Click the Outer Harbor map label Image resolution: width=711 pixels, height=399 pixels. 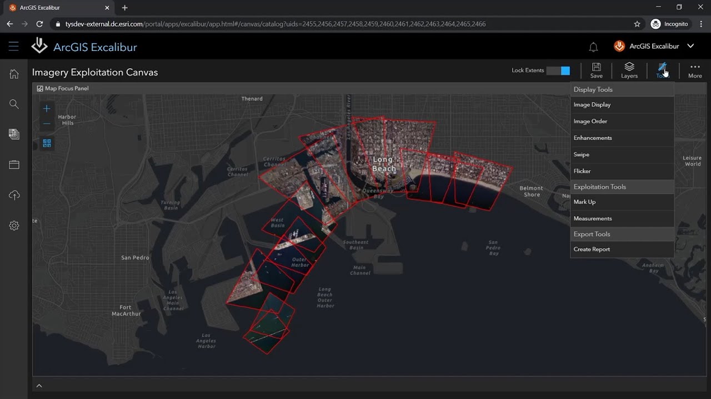tap(300, 262)
